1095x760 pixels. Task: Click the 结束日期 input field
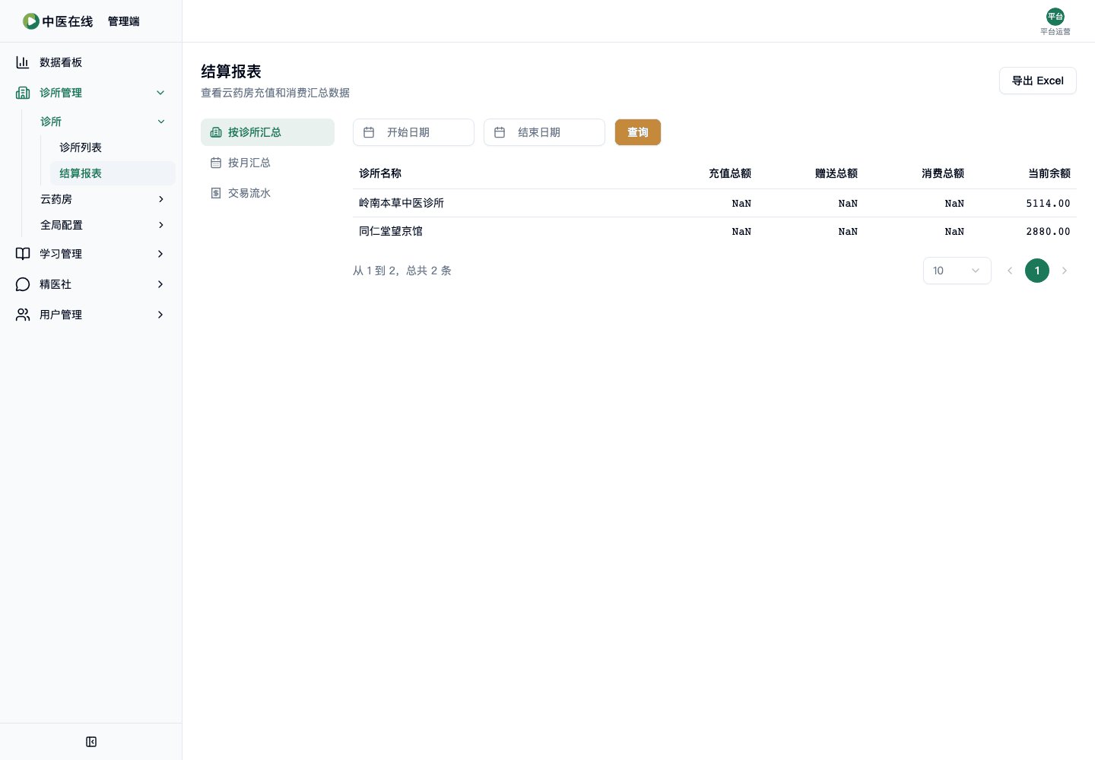click(x=544, y=132)
